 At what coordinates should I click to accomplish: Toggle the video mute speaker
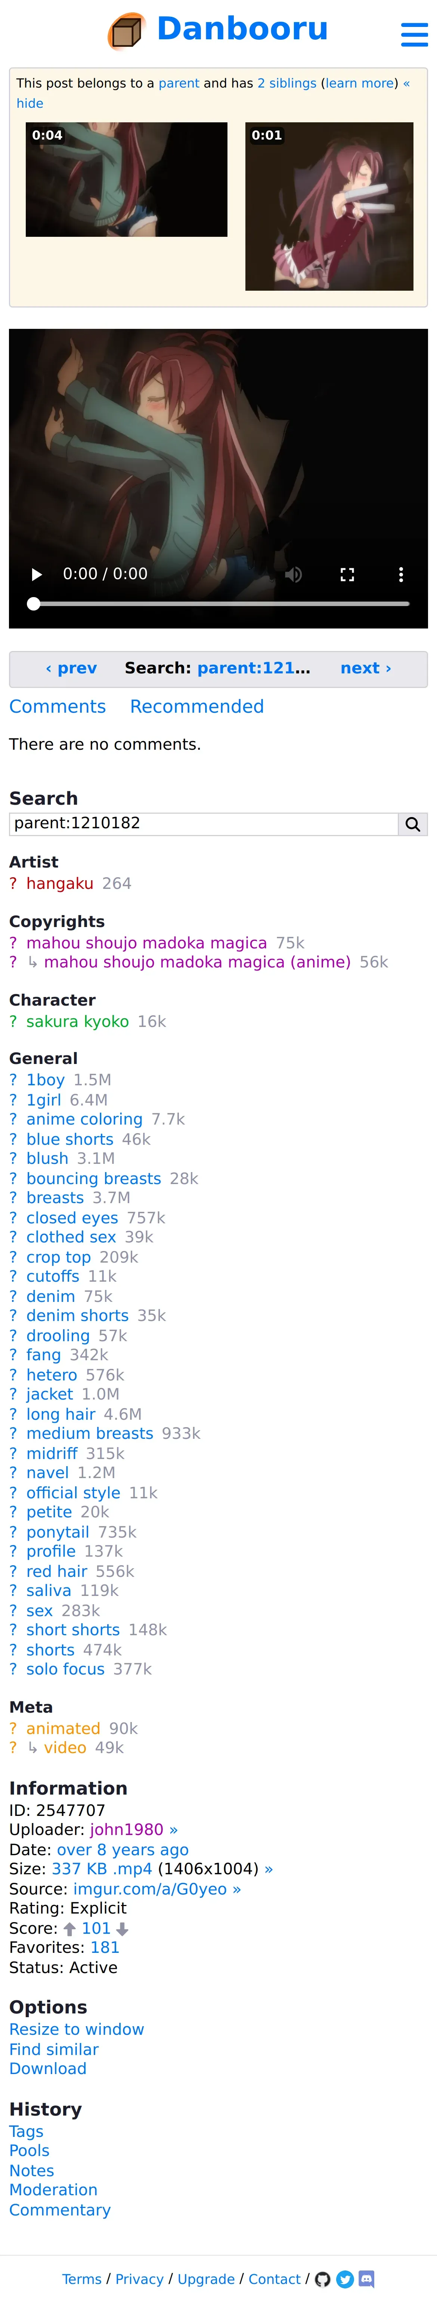[294, 574]
